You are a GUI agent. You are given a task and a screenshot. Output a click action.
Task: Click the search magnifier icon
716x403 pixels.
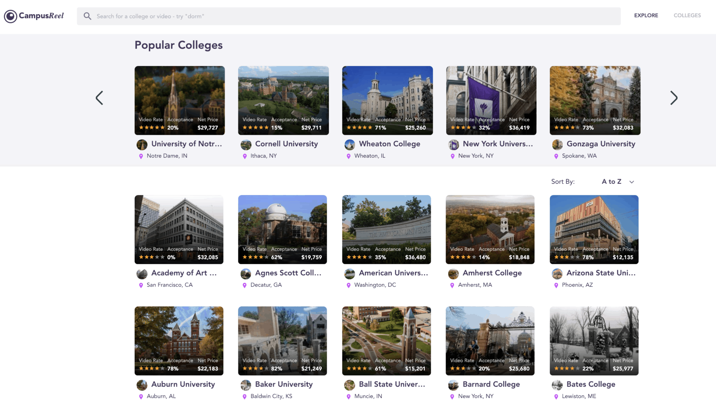pyautogui.click(x=87, y=16)
